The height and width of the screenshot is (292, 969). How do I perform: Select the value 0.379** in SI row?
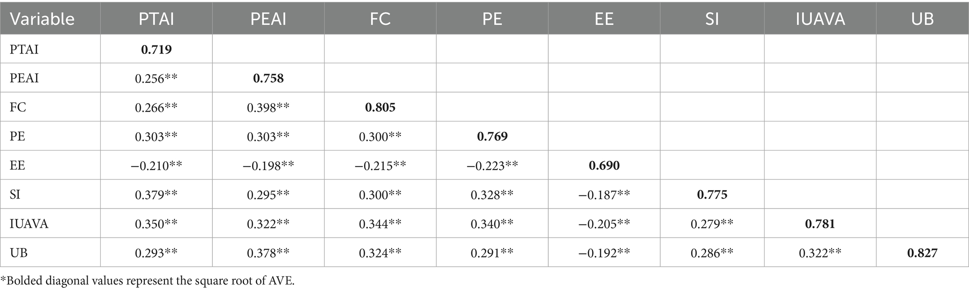[x=156, y=195]
